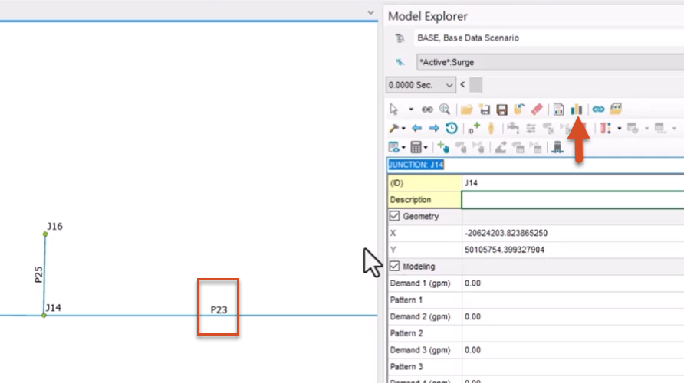The width and height of the screenshot is (684, 383).
Task: Click the Demand 3 (gpm) value cell
Action: (573, 350)
